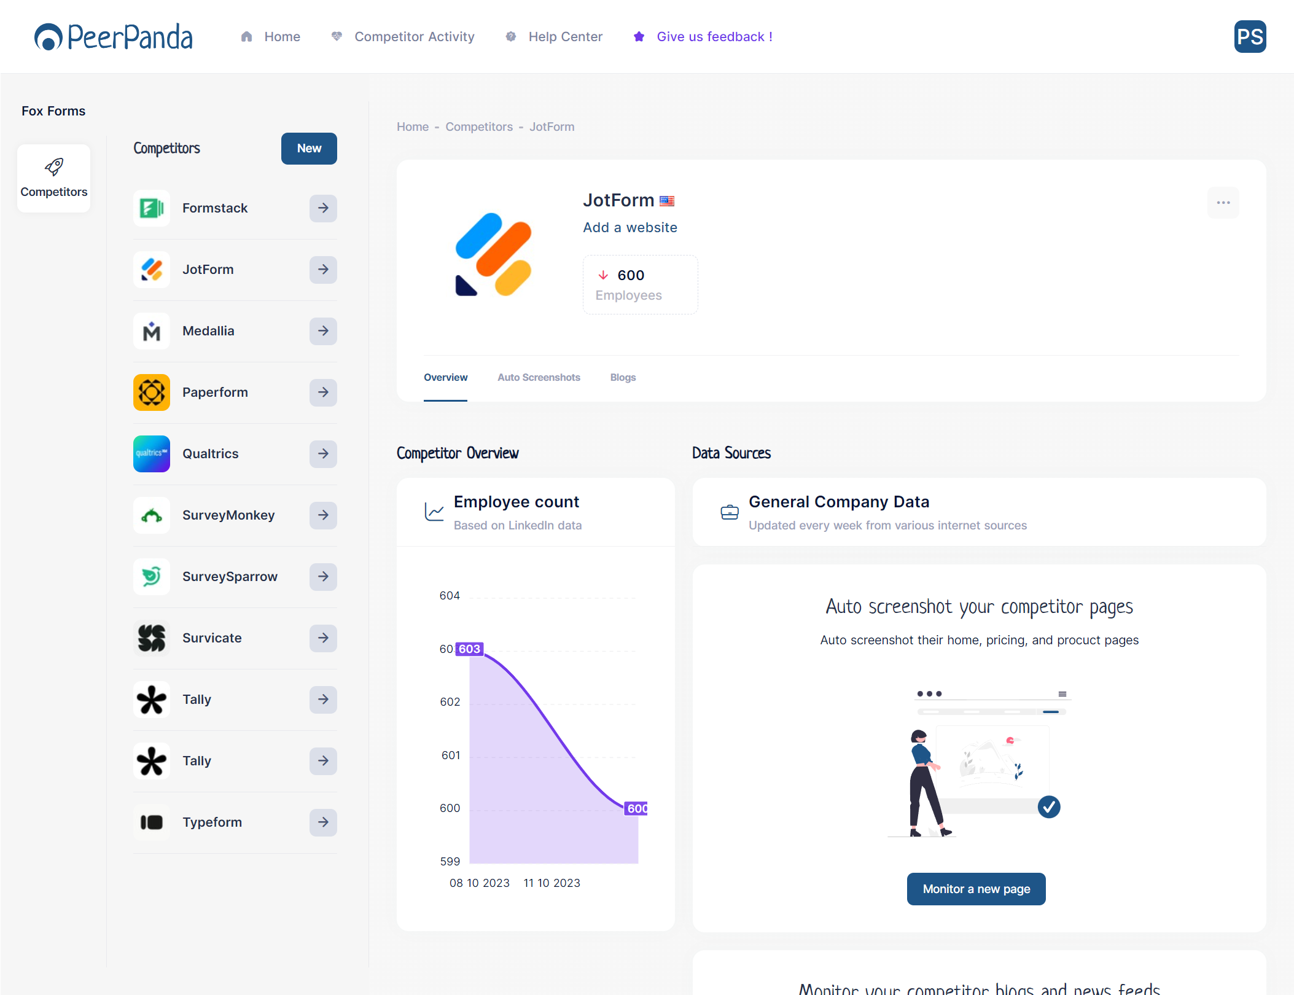
Task: Switch to the Blogs tab
Action: pyautogui.click(x=623, y=377)
